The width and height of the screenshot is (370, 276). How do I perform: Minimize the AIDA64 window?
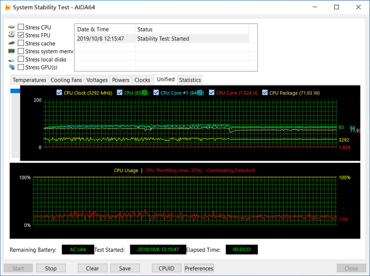[x=315, y=7]
